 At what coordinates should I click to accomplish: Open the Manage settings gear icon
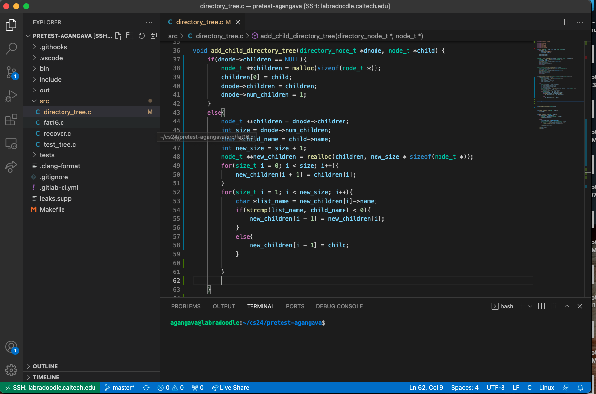pos(11,370)
